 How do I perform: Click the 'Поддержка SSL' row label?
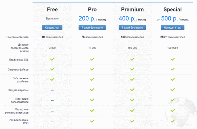(19, 60)
